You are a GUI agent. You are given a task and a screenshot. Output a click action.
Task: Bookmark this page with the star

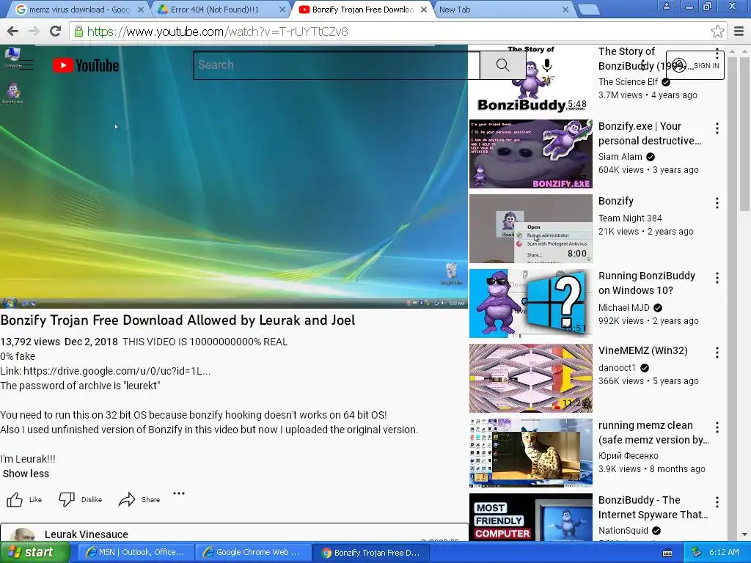click(717, 32)
